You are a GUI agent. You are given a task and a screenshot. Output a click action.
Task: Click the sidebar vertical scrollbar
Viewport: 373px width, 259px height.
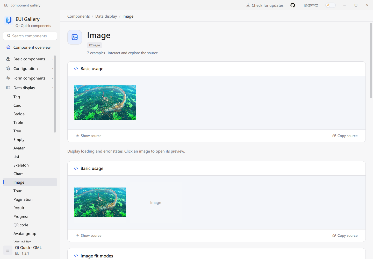55,94
